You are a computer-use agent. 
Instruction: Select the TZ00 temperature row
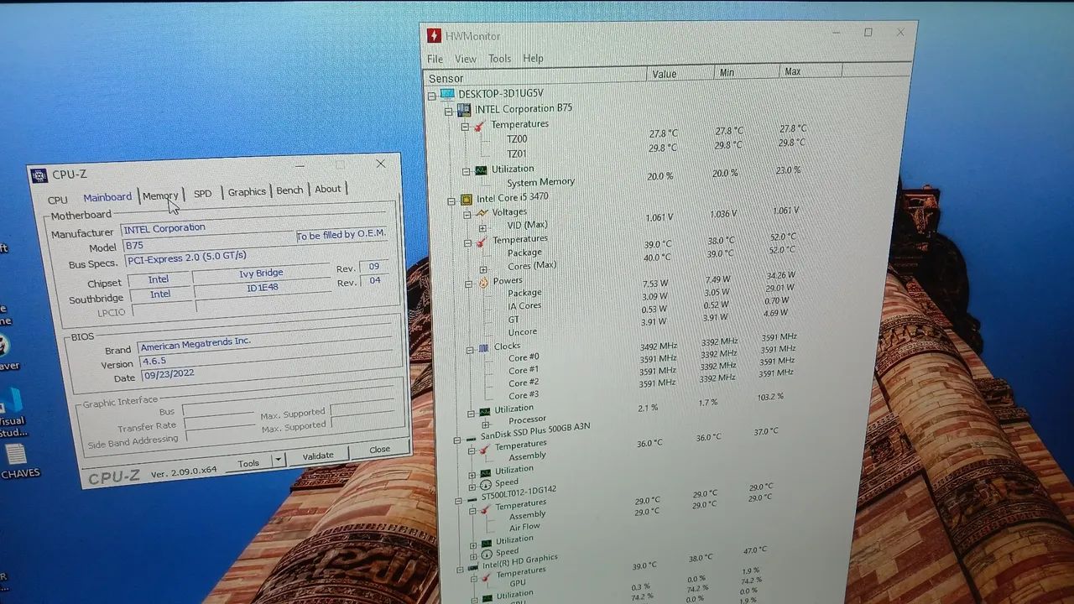click(x=517, y=139)
